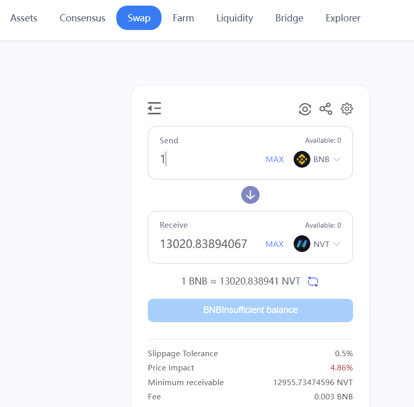Click the down-arrow switch tokens button
Viewport: 414px width, 407px height.
click(250, 195)
